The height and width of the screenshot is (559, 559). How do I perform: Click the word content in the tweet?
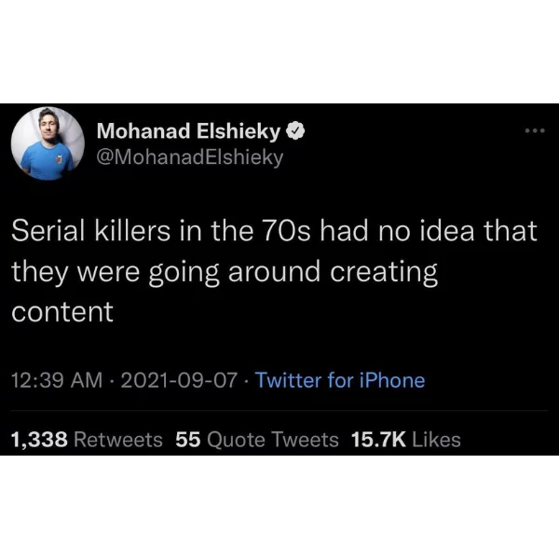[x=62, y=312]
